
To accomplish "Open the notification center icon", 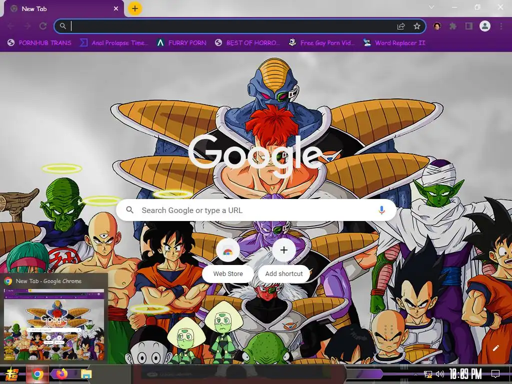I will click(x=495, y=374).
